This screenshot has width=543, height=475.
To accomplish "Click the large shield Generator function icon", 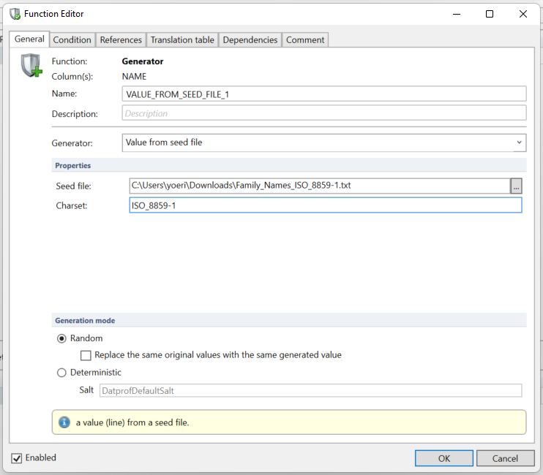I will pyautogui.click(x=31, y=66).
